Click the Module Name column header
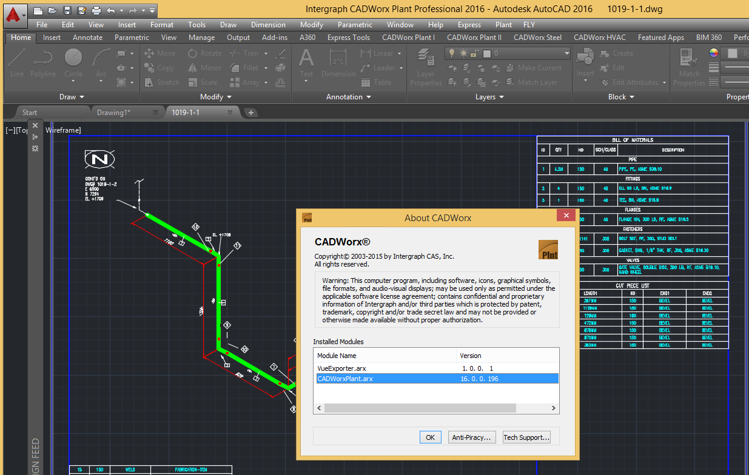Screen dimensions: 749x475 (385, 356)
